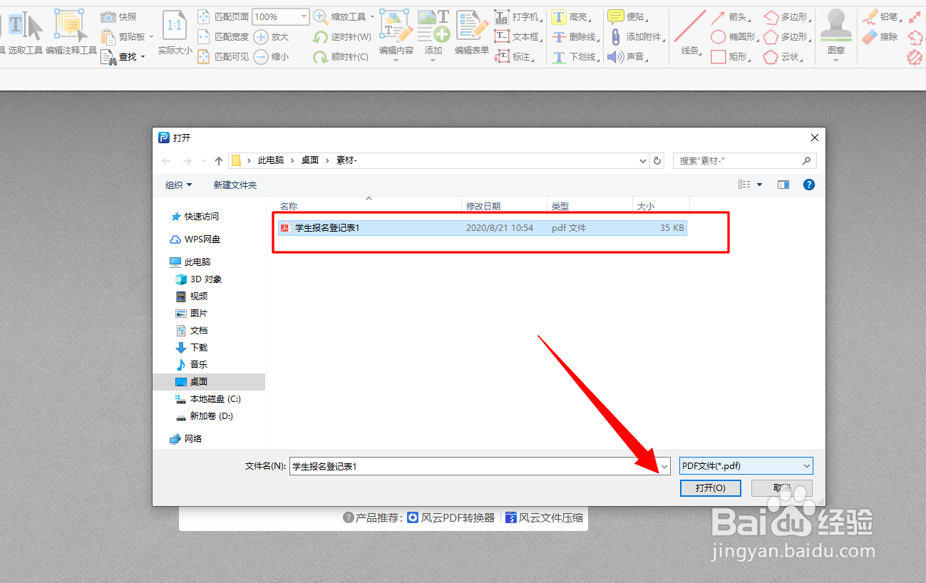Screen dimensions: 926x583
Task: Select the 擦除 eraser tool
Action: (880, 36)
